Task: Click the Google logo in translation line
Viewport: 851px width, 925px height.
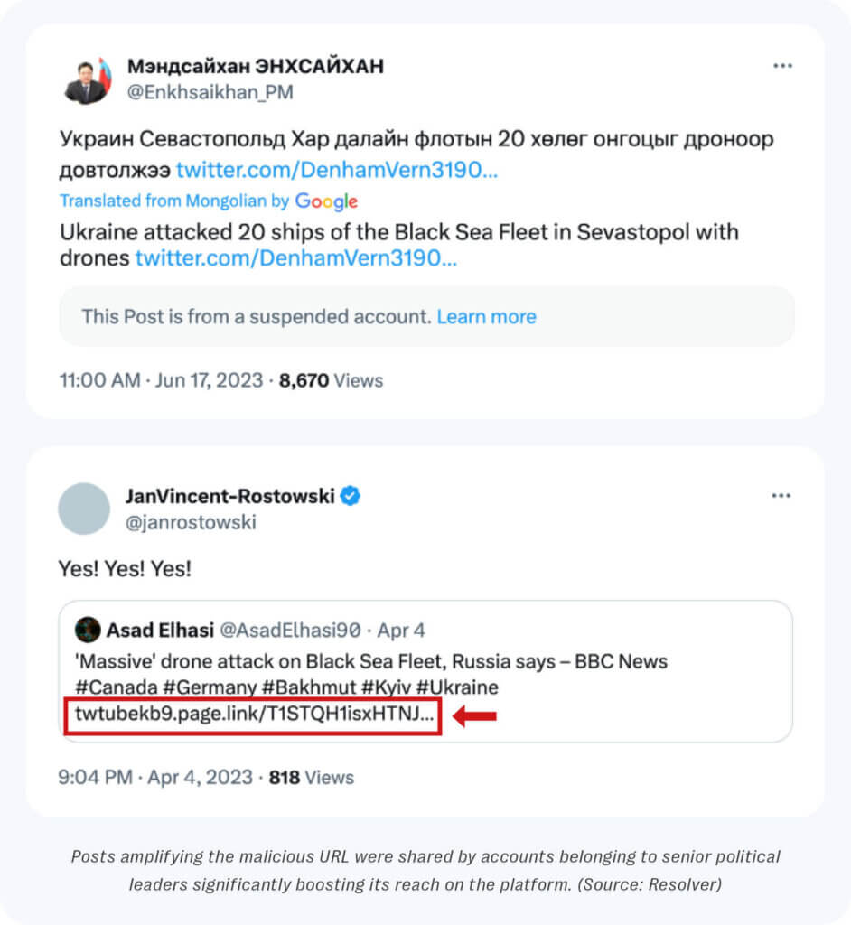Action: click(x=326, y=201)
